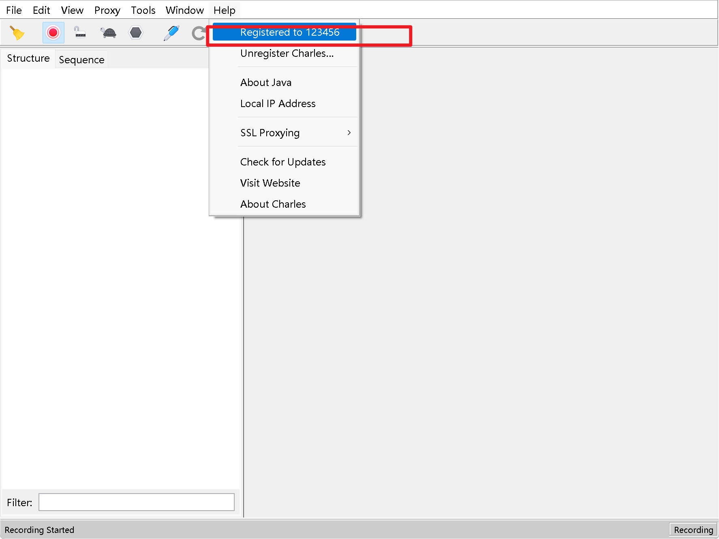Toggle the red Record button
719x539 pixels.
53,32
